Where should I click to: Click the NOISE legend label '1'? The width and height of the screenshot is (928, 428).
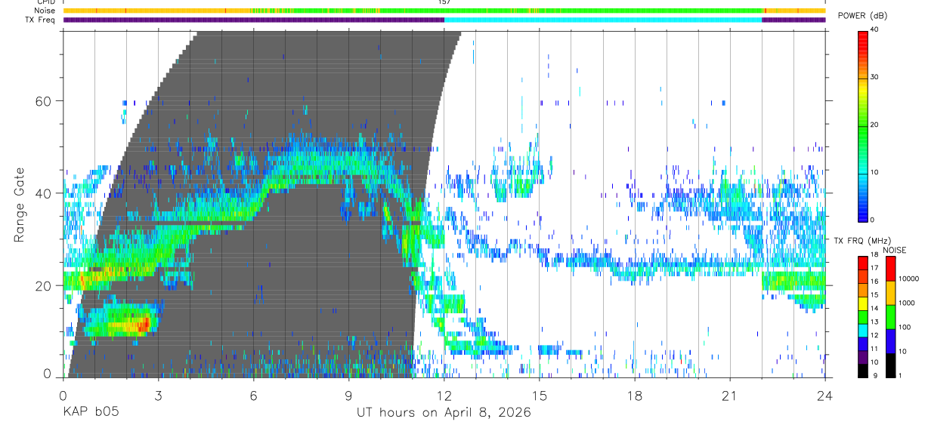(x=902, y=375)
